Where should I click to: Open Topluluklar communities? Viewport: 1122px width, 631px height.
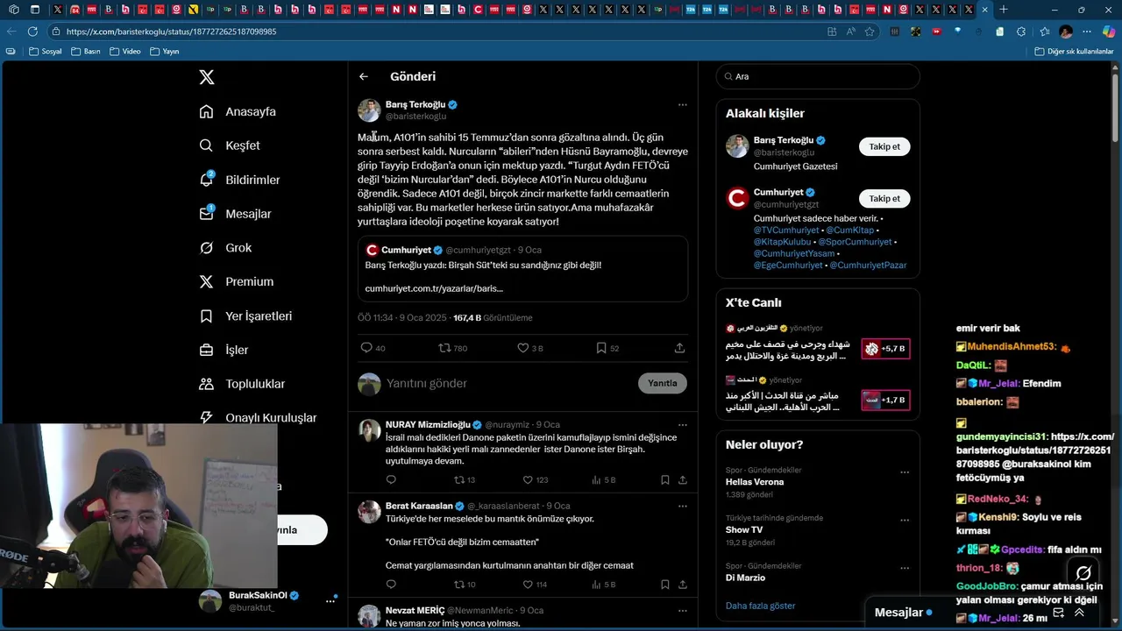coord(242,384)
